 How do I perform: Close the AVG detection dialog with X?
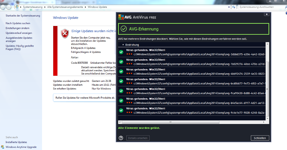tap(267, 14)
